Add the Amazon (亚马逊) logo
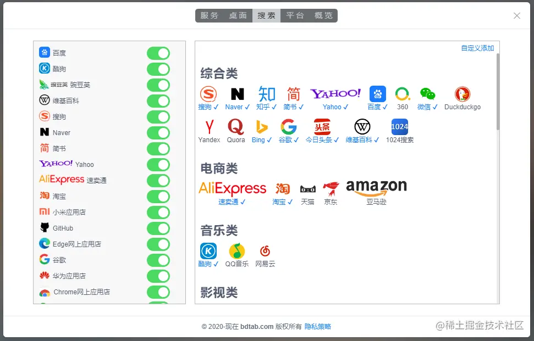Viewport: 534px width, 341px height. 376,188
